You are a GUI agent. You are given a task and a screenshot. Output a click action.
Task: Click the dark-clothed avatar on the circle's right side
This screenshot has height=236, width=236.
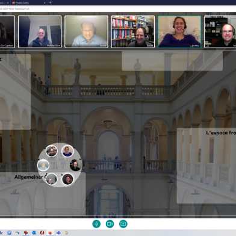point(75,165)
